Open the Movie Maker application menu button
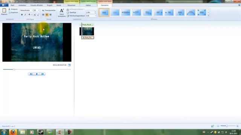This screenshot has width=241, height=135. (4, 5)
